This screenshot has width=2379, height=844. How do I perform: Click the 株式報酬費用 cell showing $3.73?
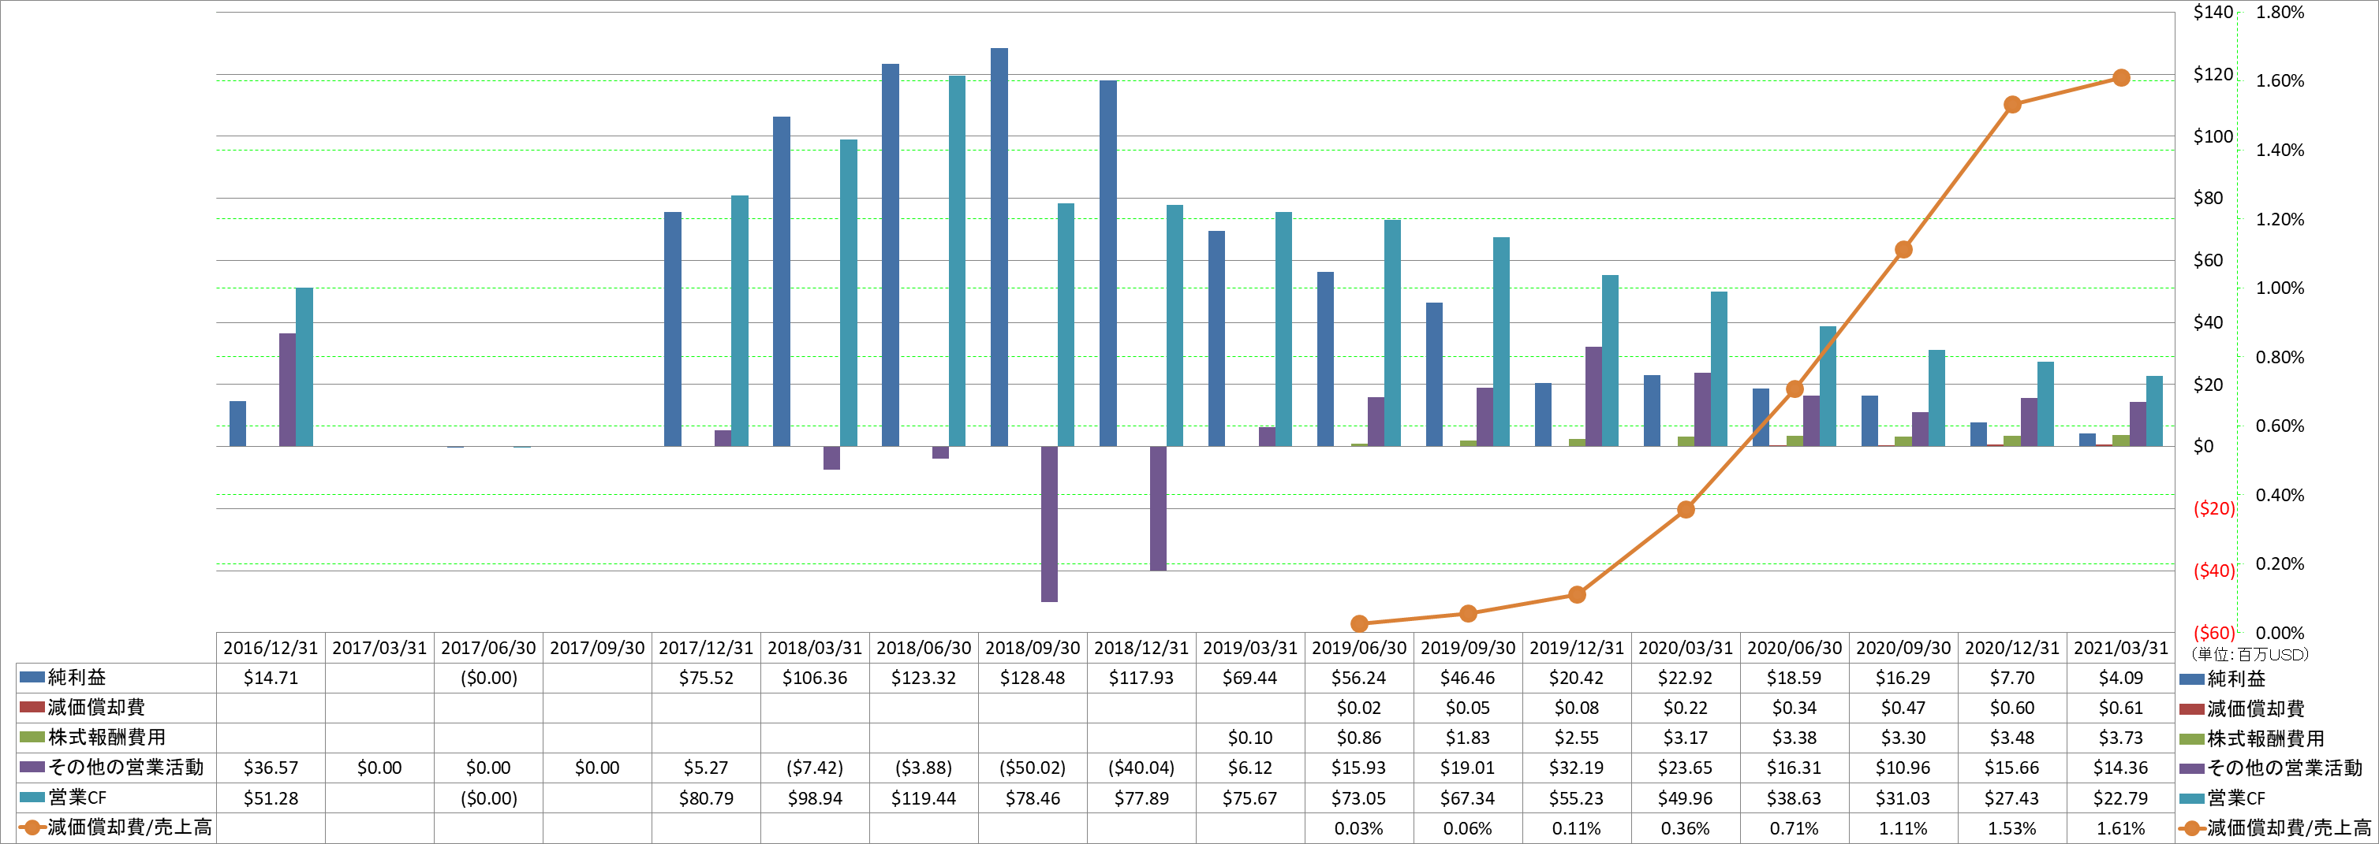point(2121,738)
